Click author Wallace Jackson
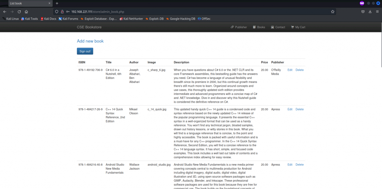This screenshot has width=382, height=189. (x=134, y=167)
